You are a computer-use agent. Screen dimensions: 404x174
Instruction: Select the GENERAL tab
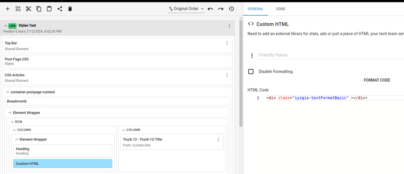(x=256, y=9)
